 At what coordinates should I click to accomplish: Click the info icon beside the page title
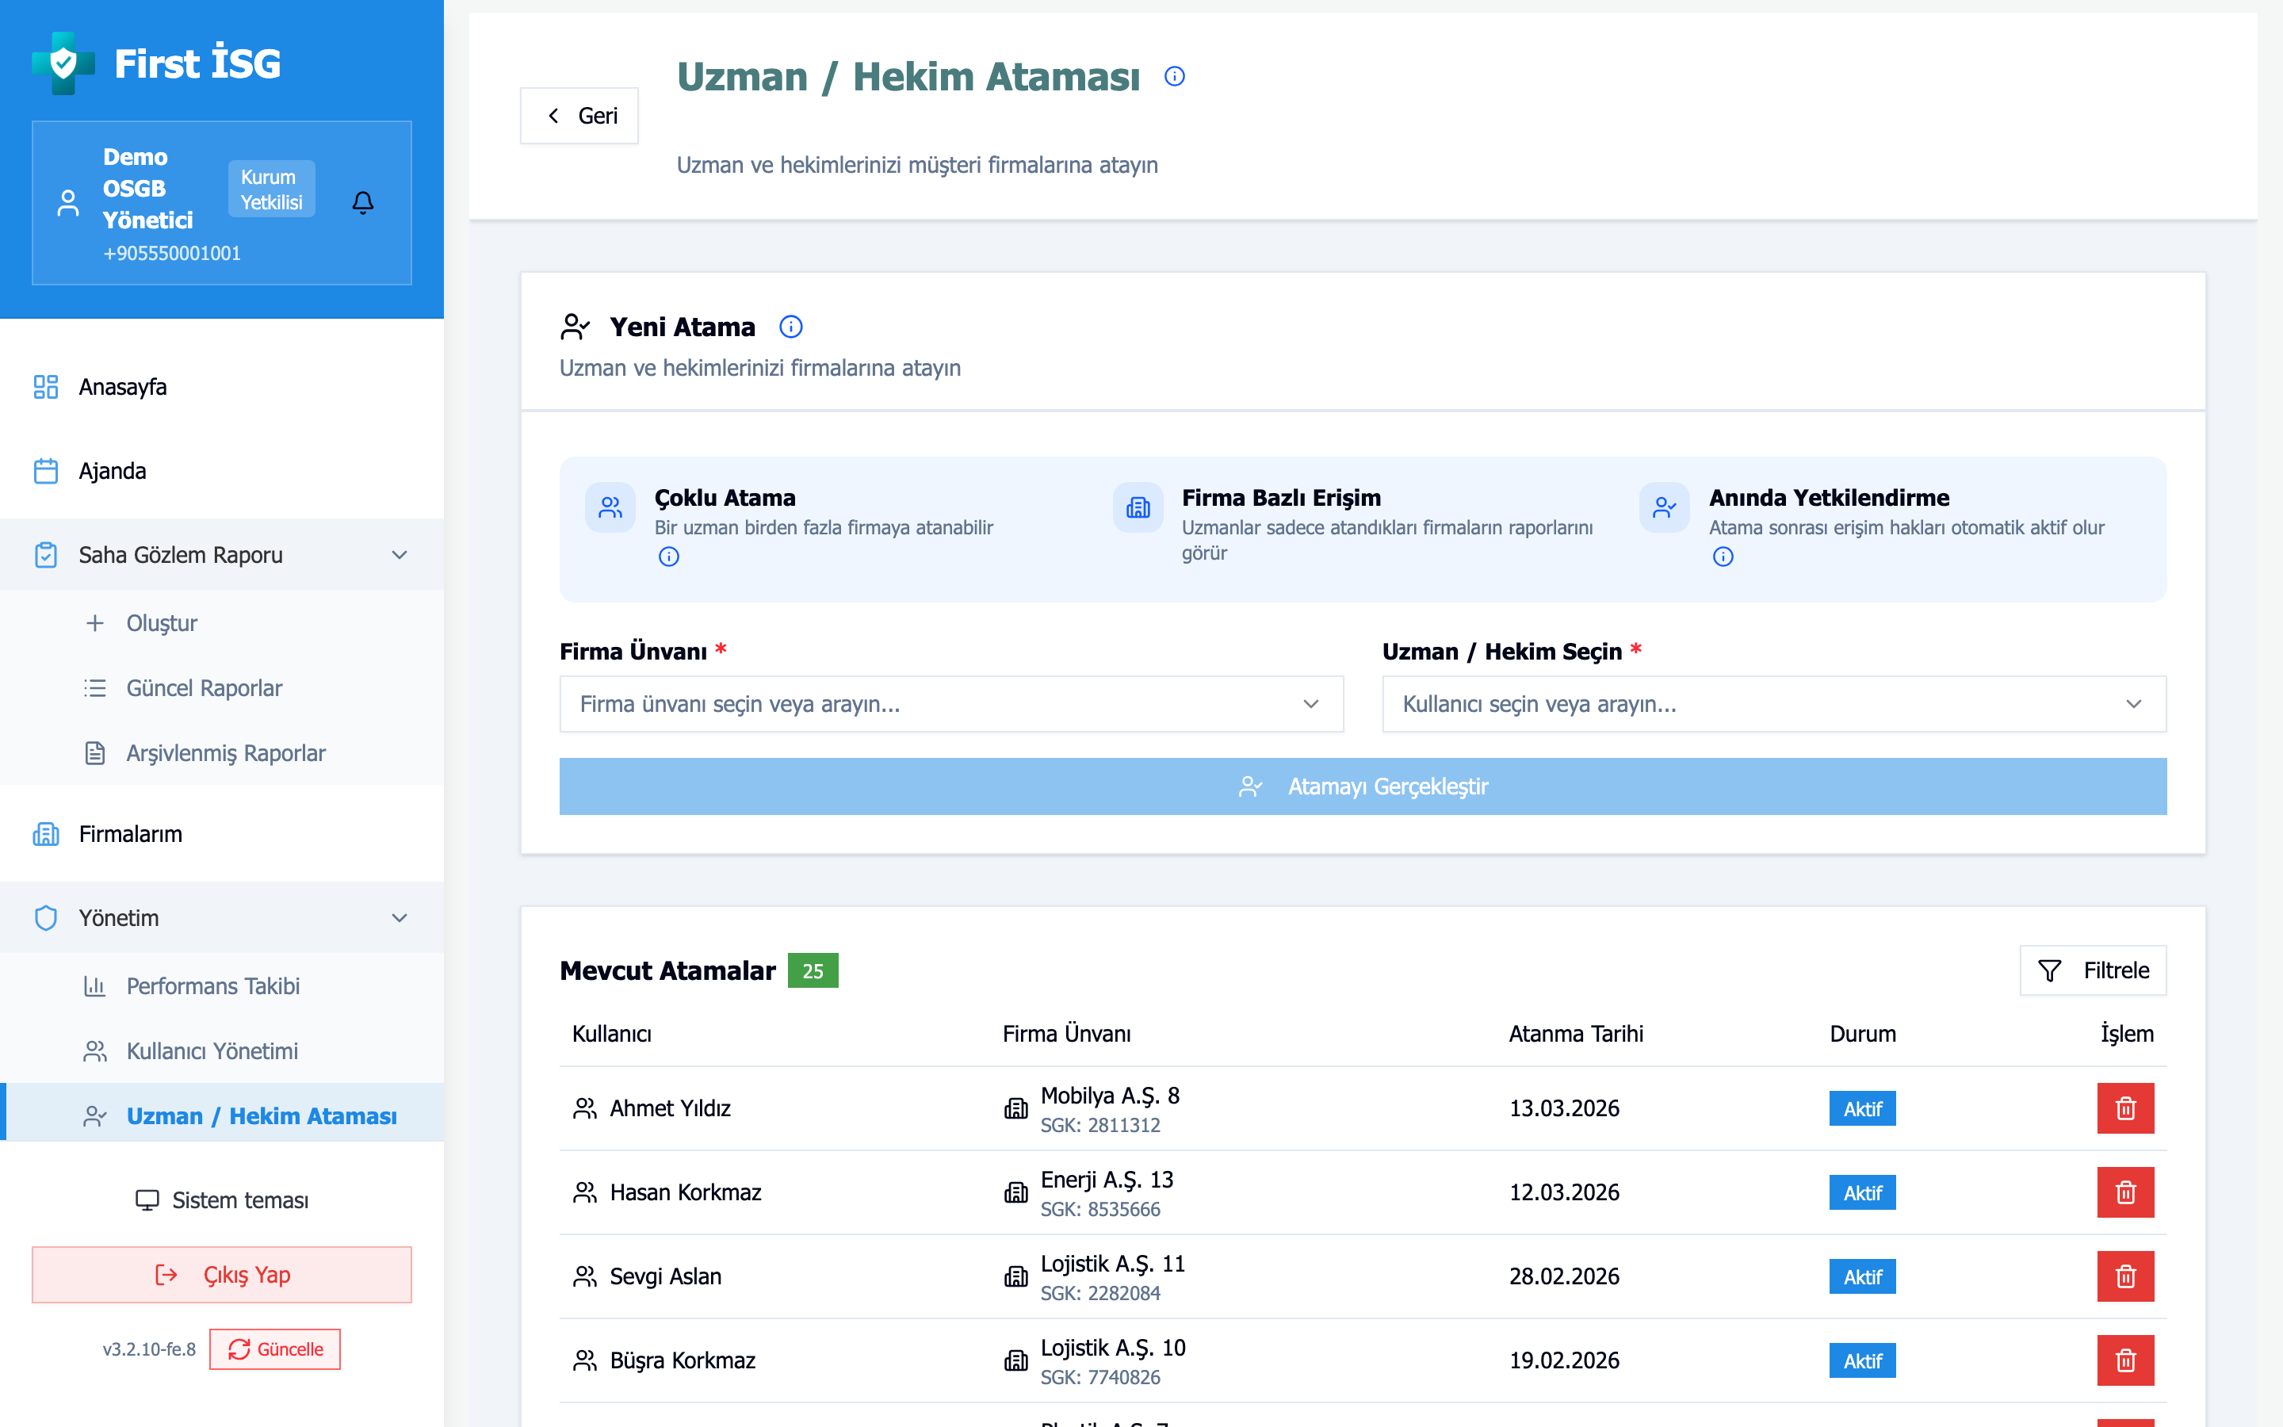[1173, 76]
